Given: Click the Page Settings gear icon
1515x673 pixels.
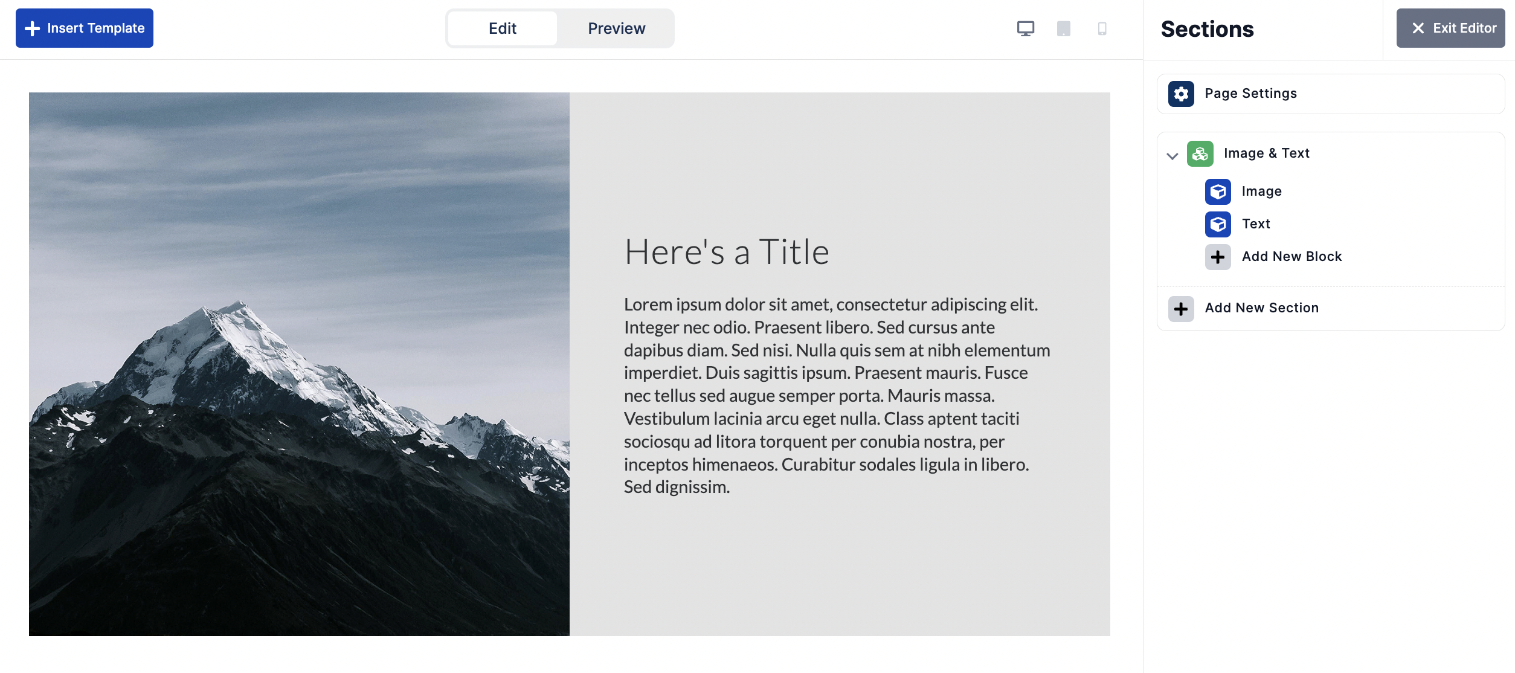Looking at the screenshot, I should 1181,94.
